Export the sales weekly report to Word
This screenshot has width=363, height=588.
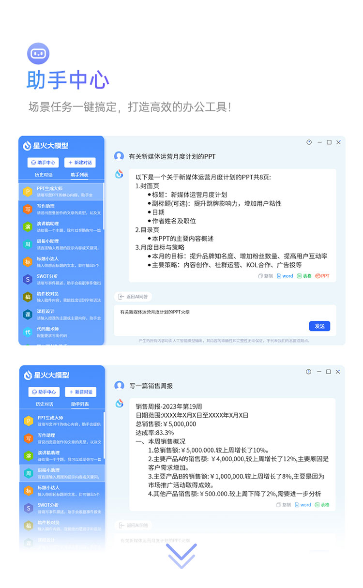302,505
